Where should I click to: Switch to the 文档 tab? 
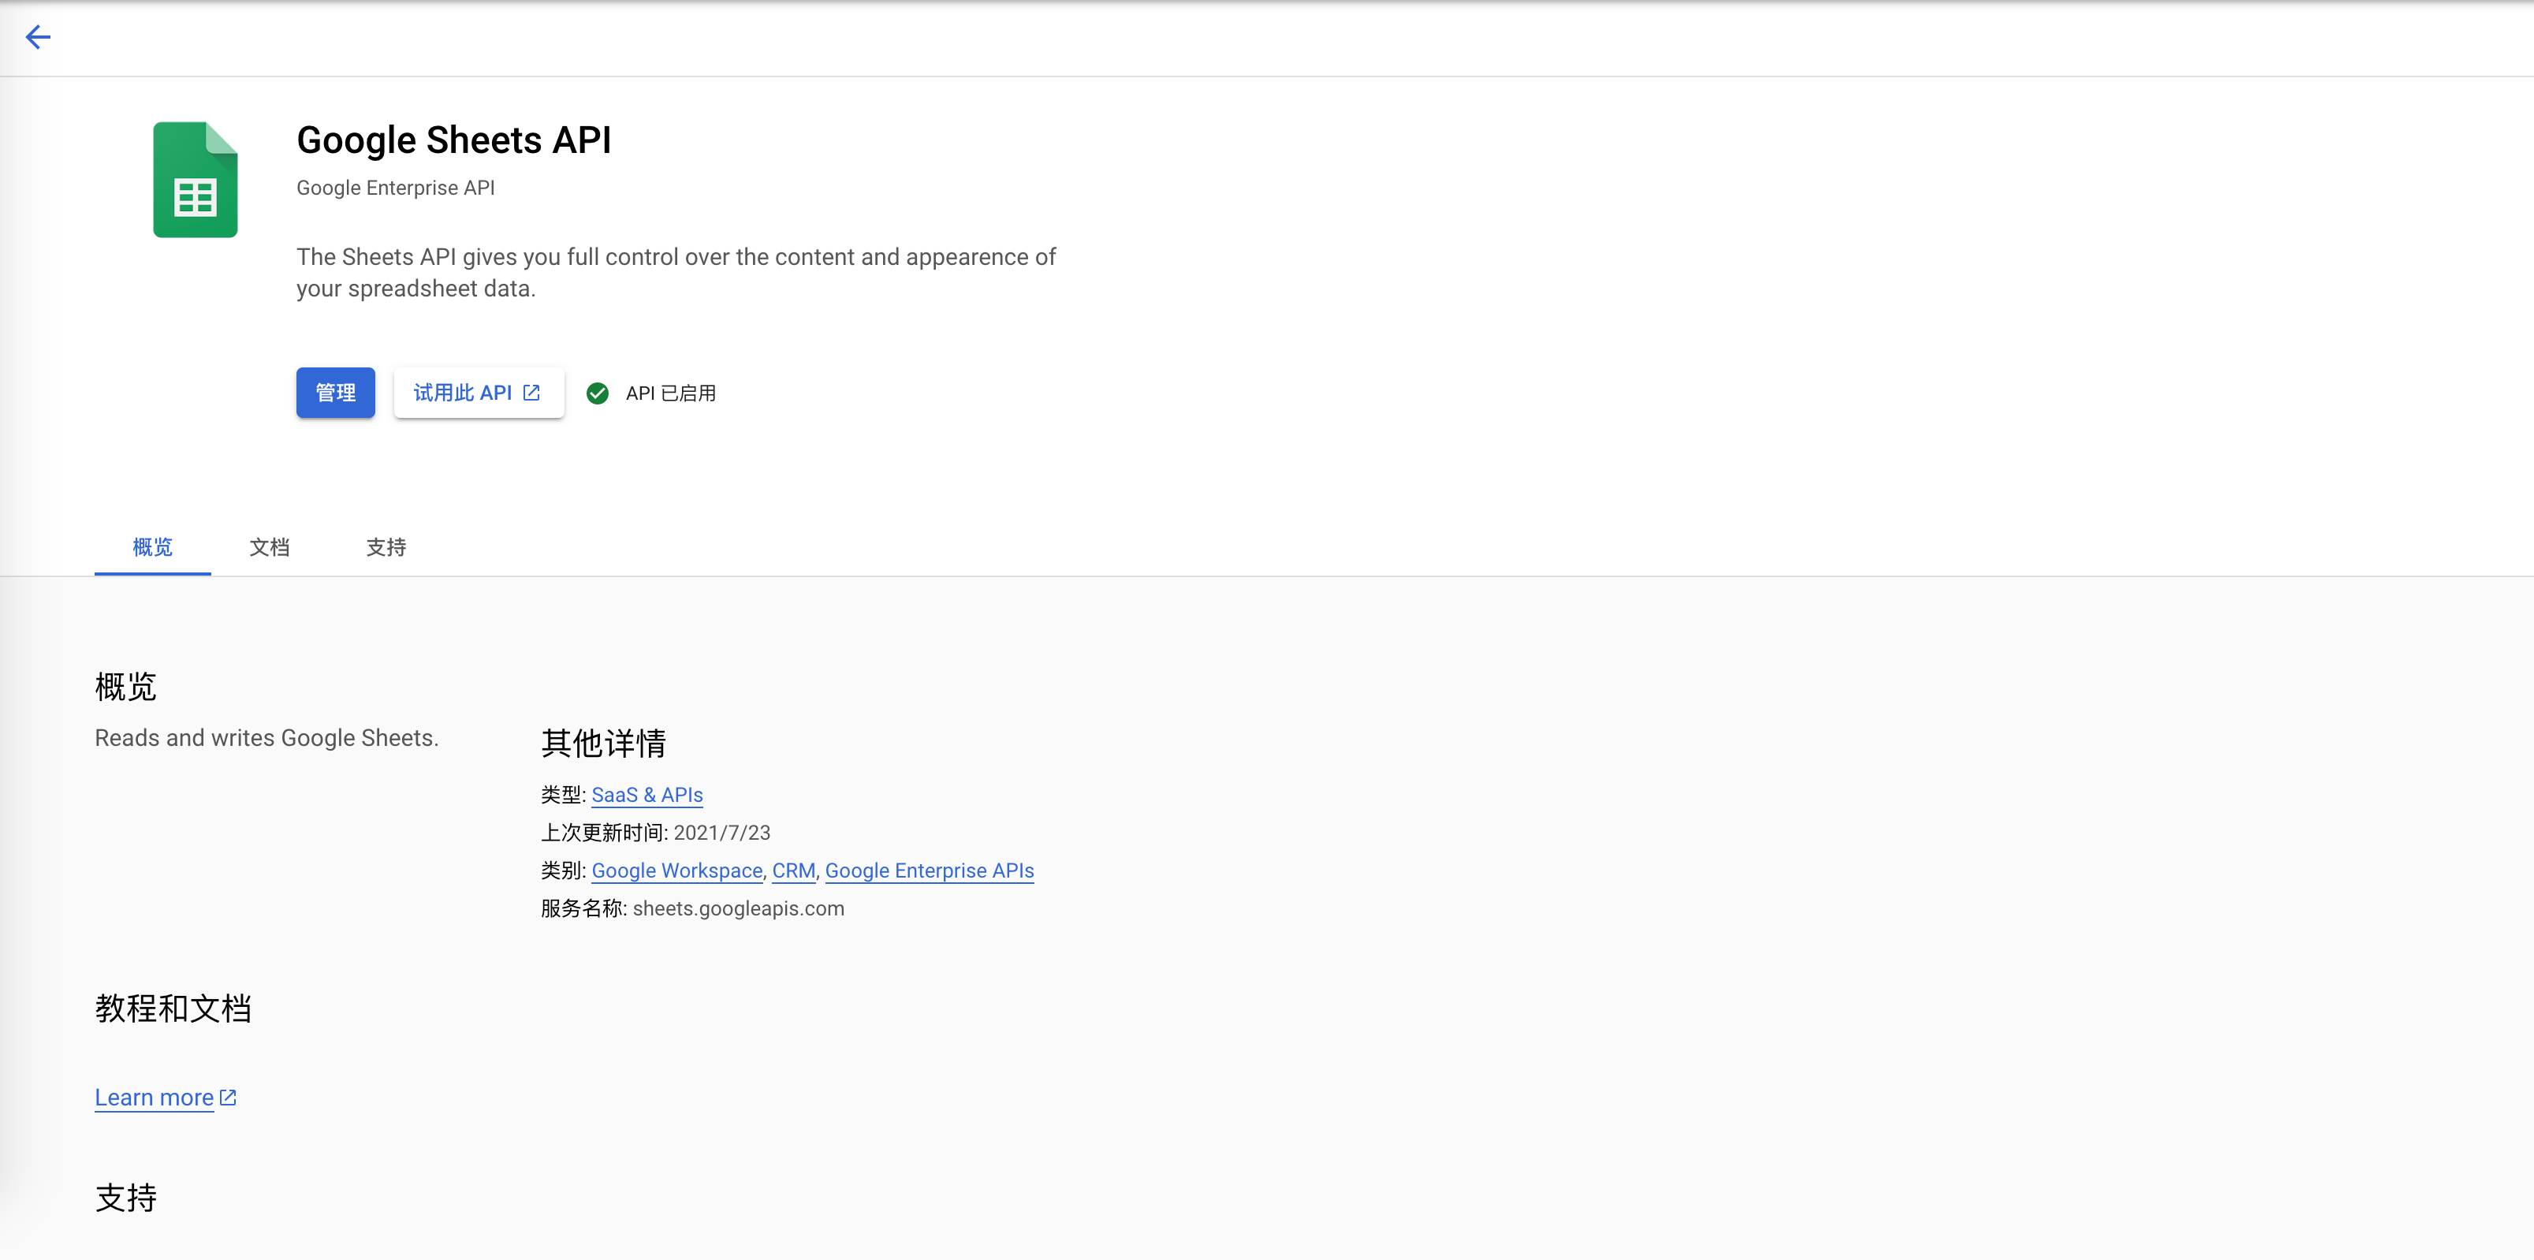pos(270,548)
